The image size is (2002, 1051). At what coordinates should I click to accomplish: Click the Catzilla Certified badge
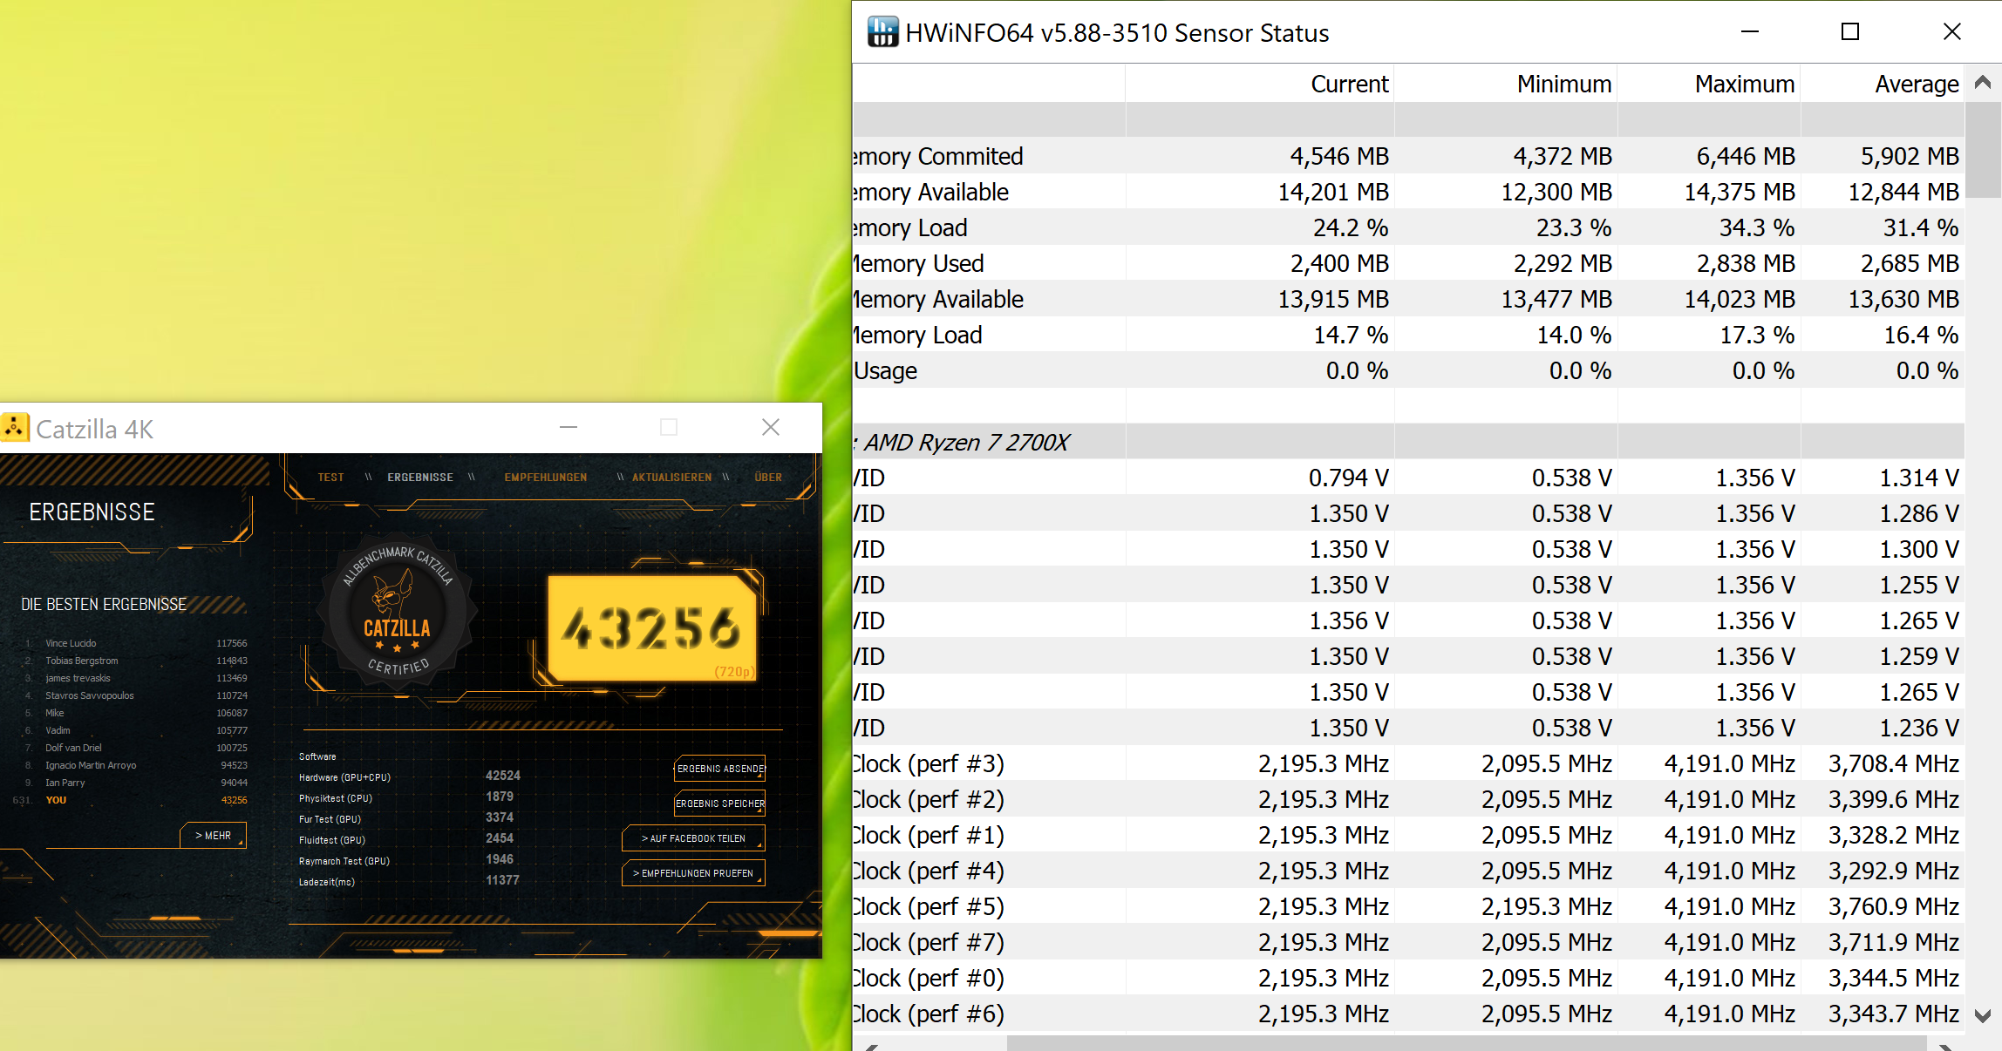[398, 614]
